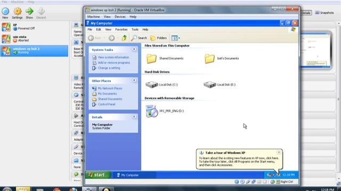Open the Back history dropdown arrow
341x191 pixels.
pyautogui.click(x=104, y=38)
